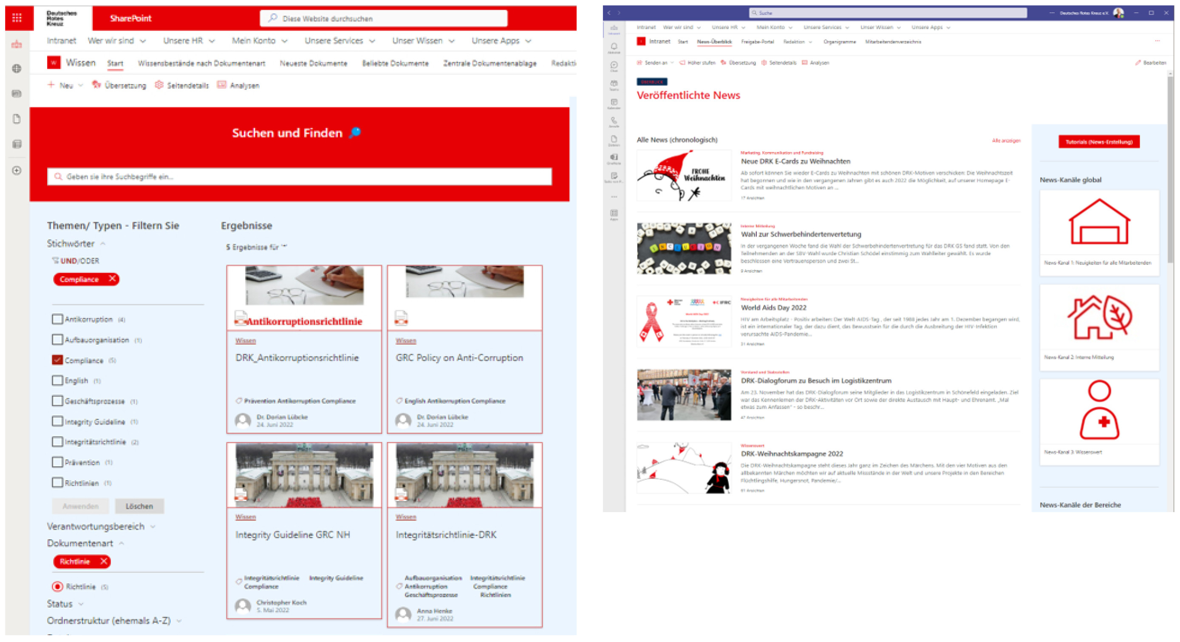Click Übersetzung in the SharePoint Wissen toolbar
The image size is (1180, 642).
pos(119,85)
